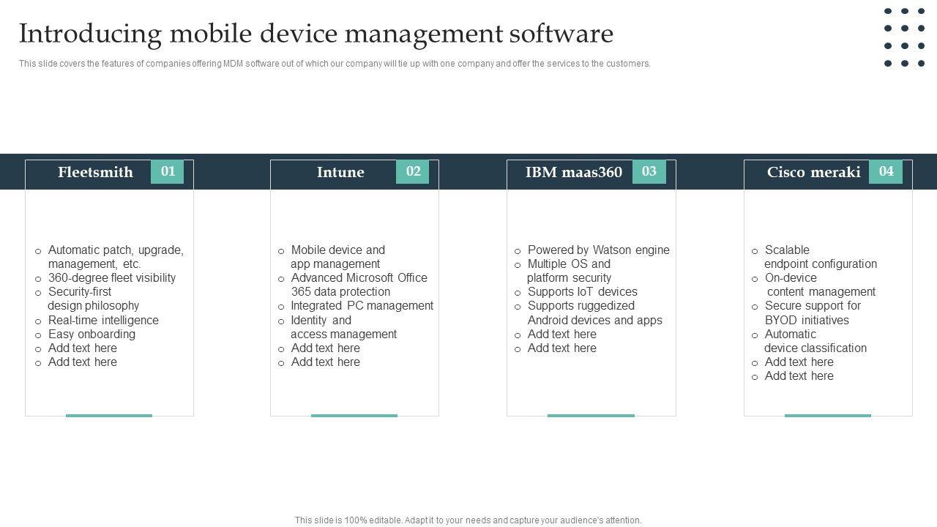The height and width of the screenshot is (527, 937).
Task: Click the footer note "This slide is 100% editable"
Action: [468, 520]
